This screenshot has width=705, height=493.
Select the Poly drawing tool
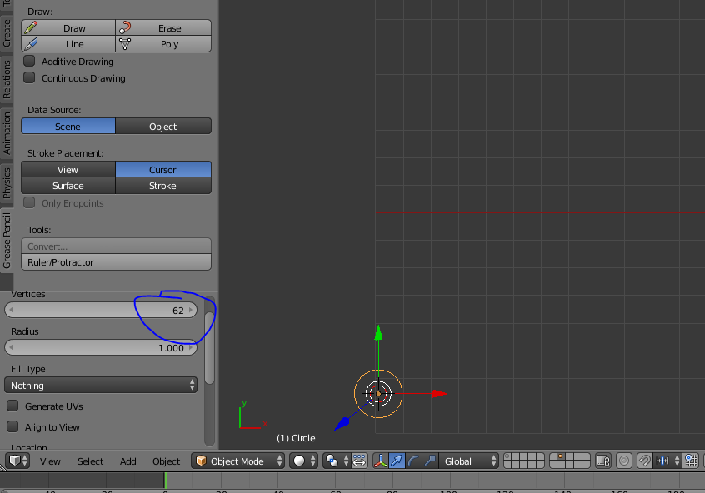[x=163, y=44]
